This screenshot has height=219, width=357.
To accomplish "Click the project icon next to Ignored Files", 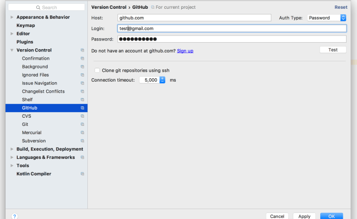I will click(x=82, y=75).
